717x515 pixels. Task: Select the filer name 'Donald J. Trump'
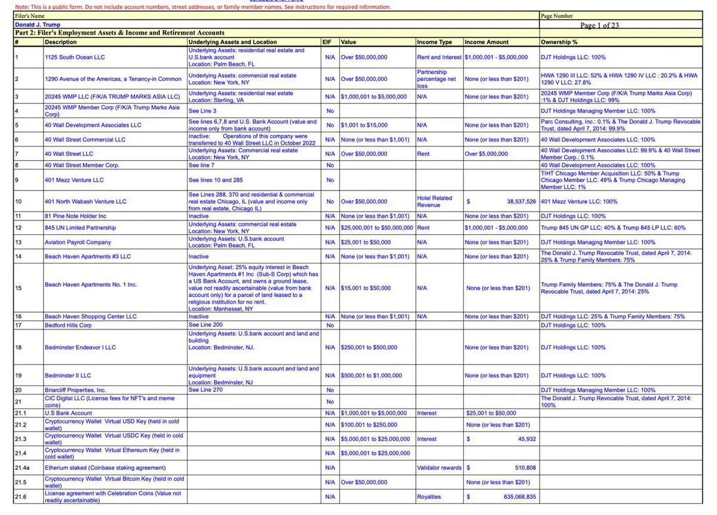[37, 24]
